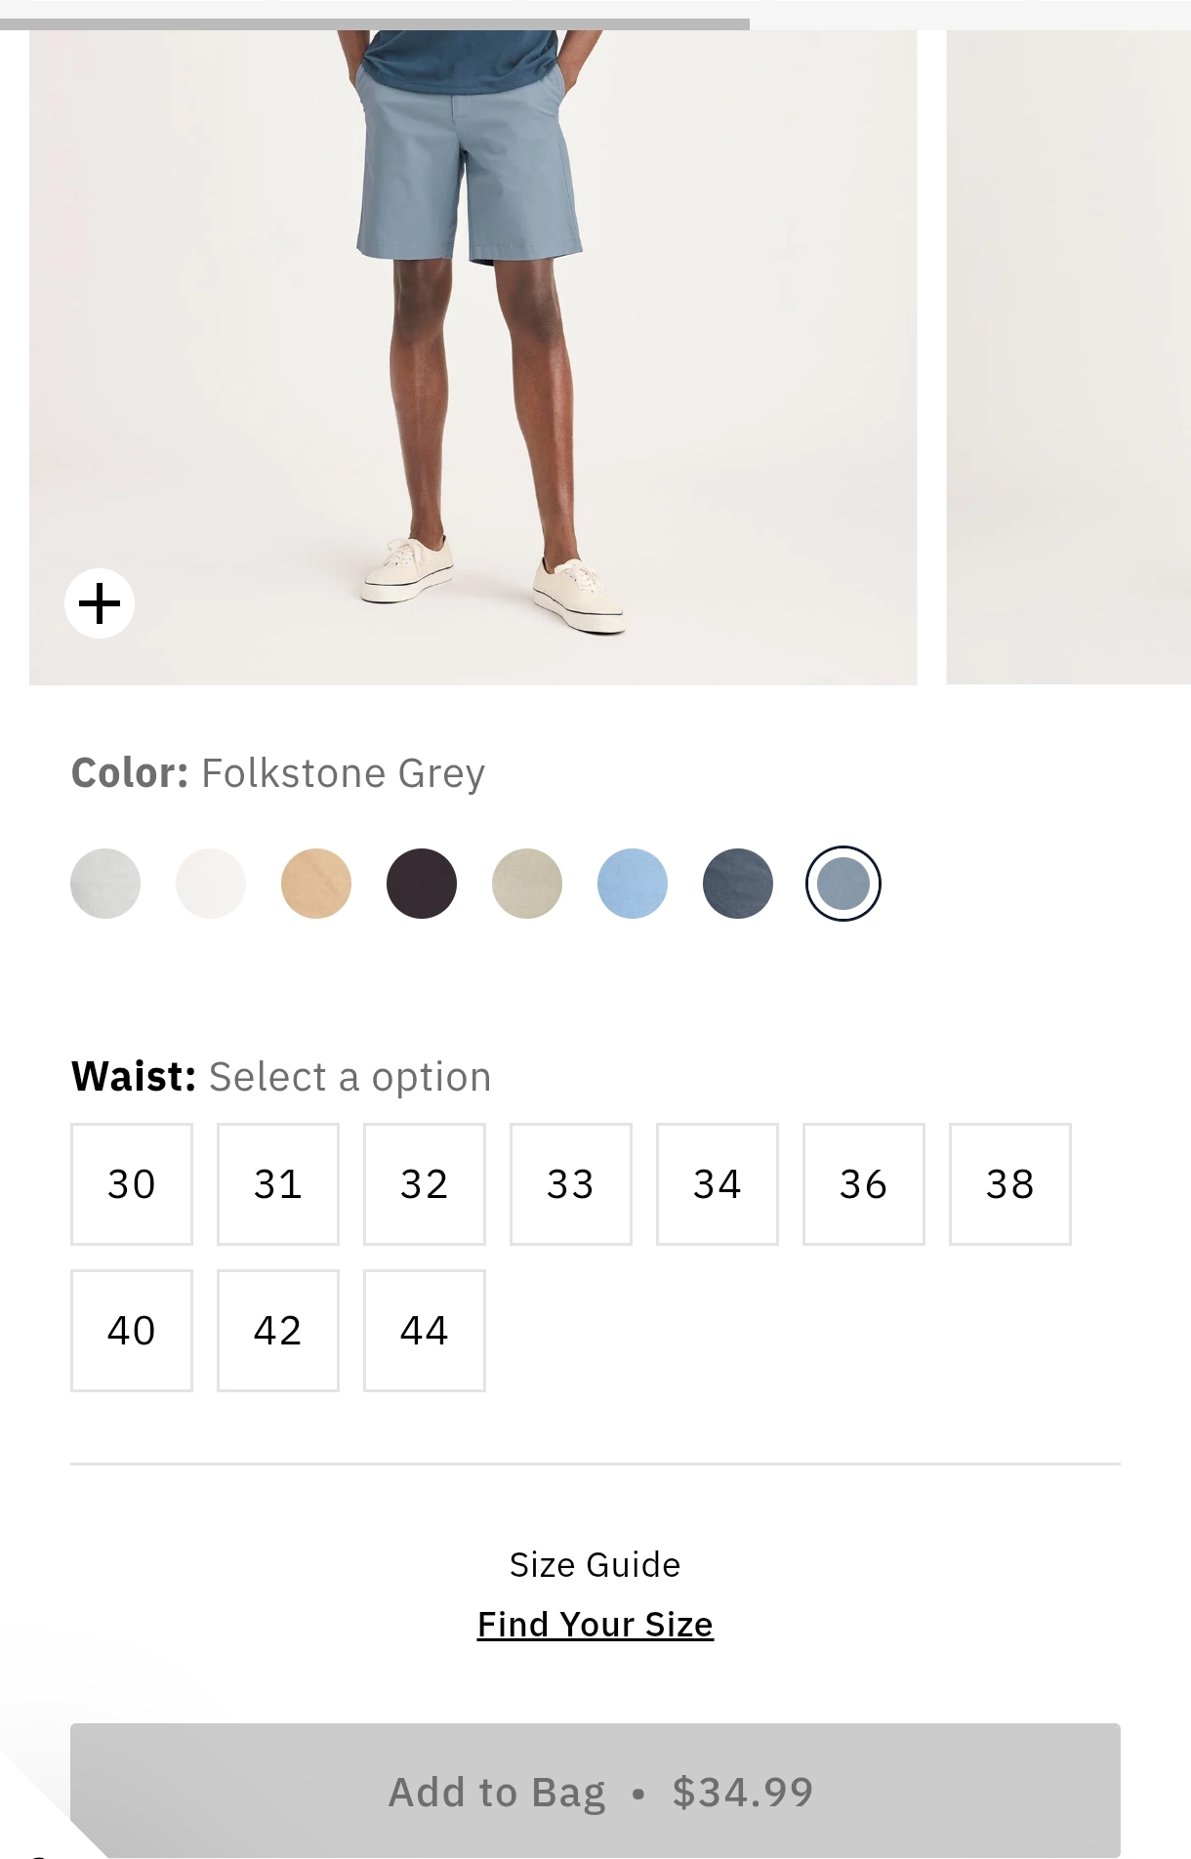Pick the light blue color swatch

click(x=633, y=884)
